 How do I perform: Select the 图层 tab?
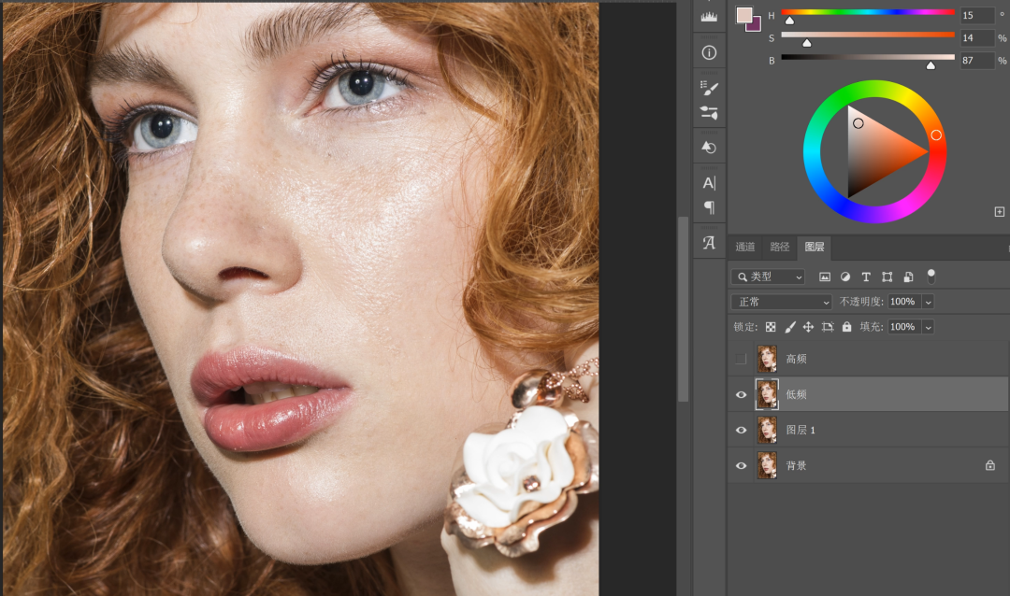(x=815, y=247)
